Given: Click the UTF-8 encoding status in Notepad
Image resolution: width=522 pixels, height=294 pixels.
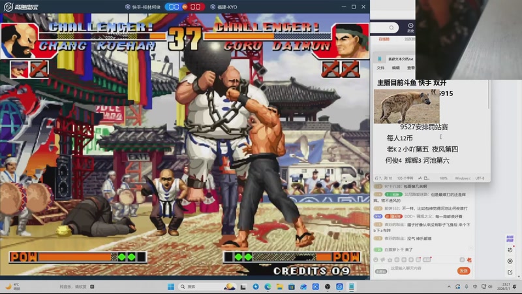Looking at the screenshot, I should [x=480, y=178].
